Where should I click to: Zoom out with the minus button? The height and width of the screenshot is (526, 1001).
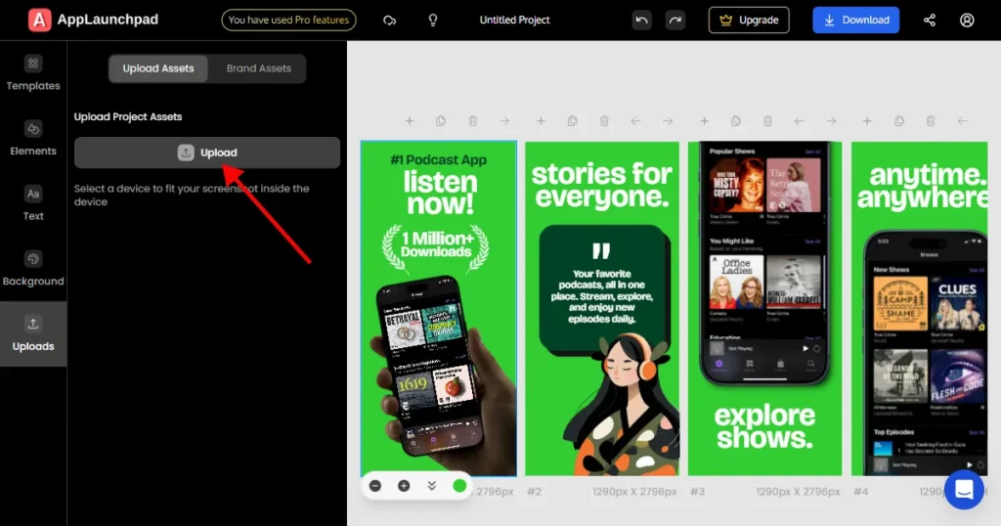point(375,486)
